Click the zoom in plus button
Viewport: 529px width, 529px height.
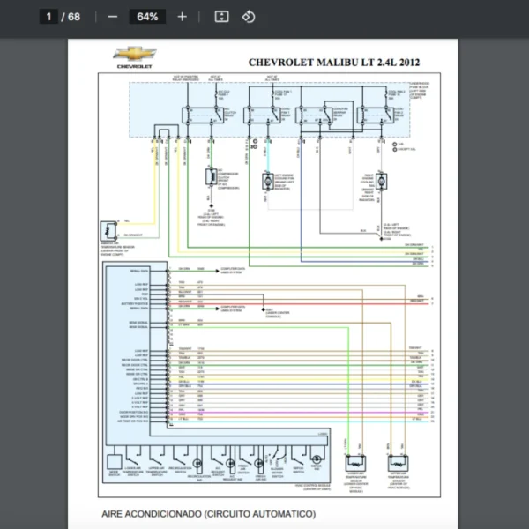point(182,17)
